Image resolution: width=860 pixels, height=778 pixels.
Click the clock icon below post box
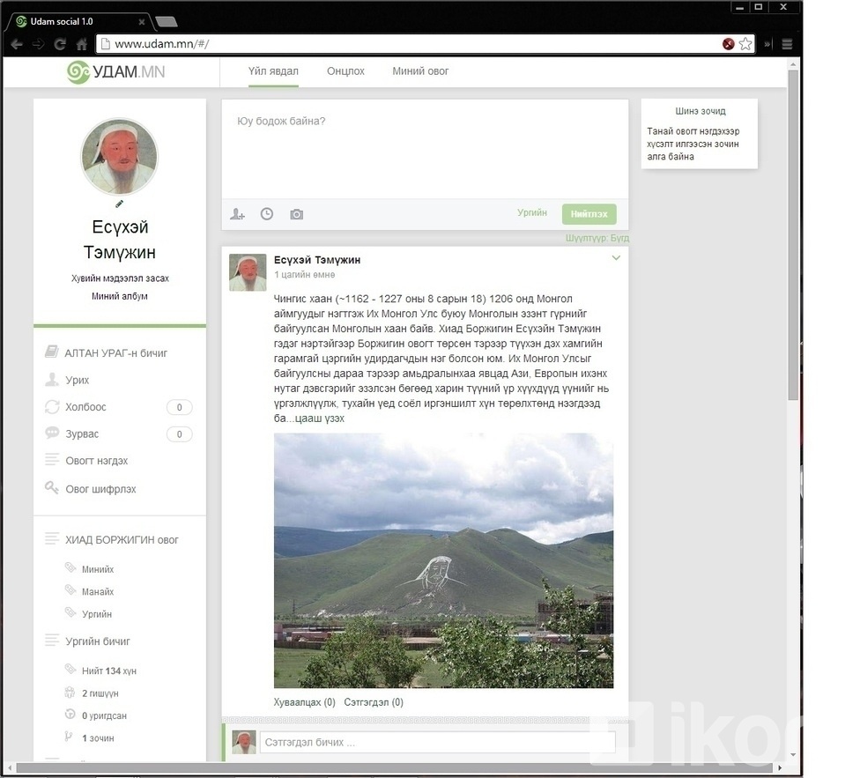[267, 214]
